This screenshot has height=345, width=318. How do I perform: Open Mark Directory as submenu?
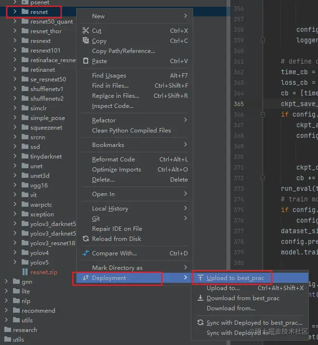point(134,267)
